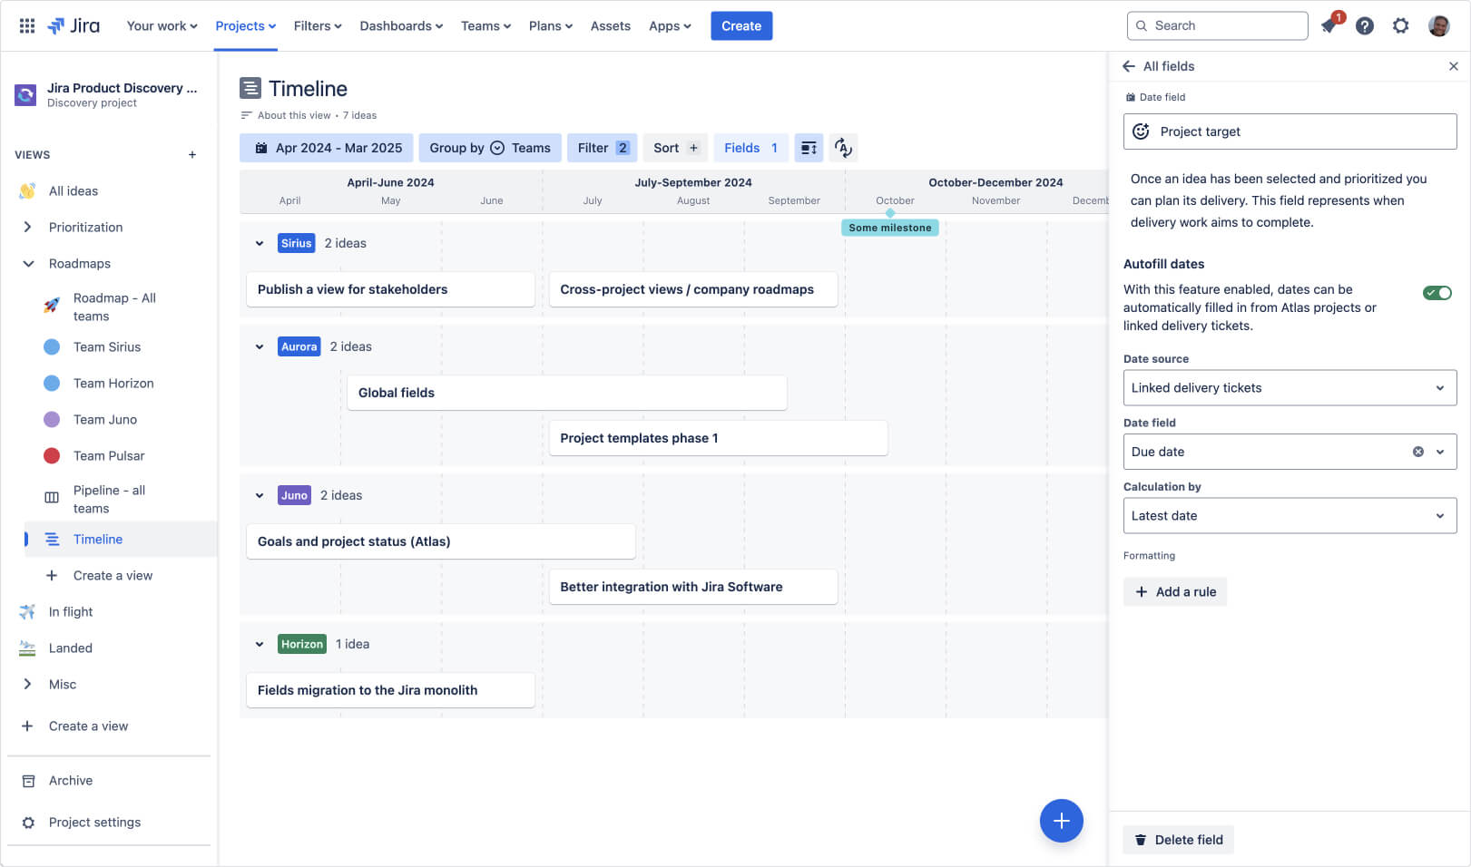Open the Date source dropdown
The height and width of the screenshot is (867, 1471).
(1290, 388)
